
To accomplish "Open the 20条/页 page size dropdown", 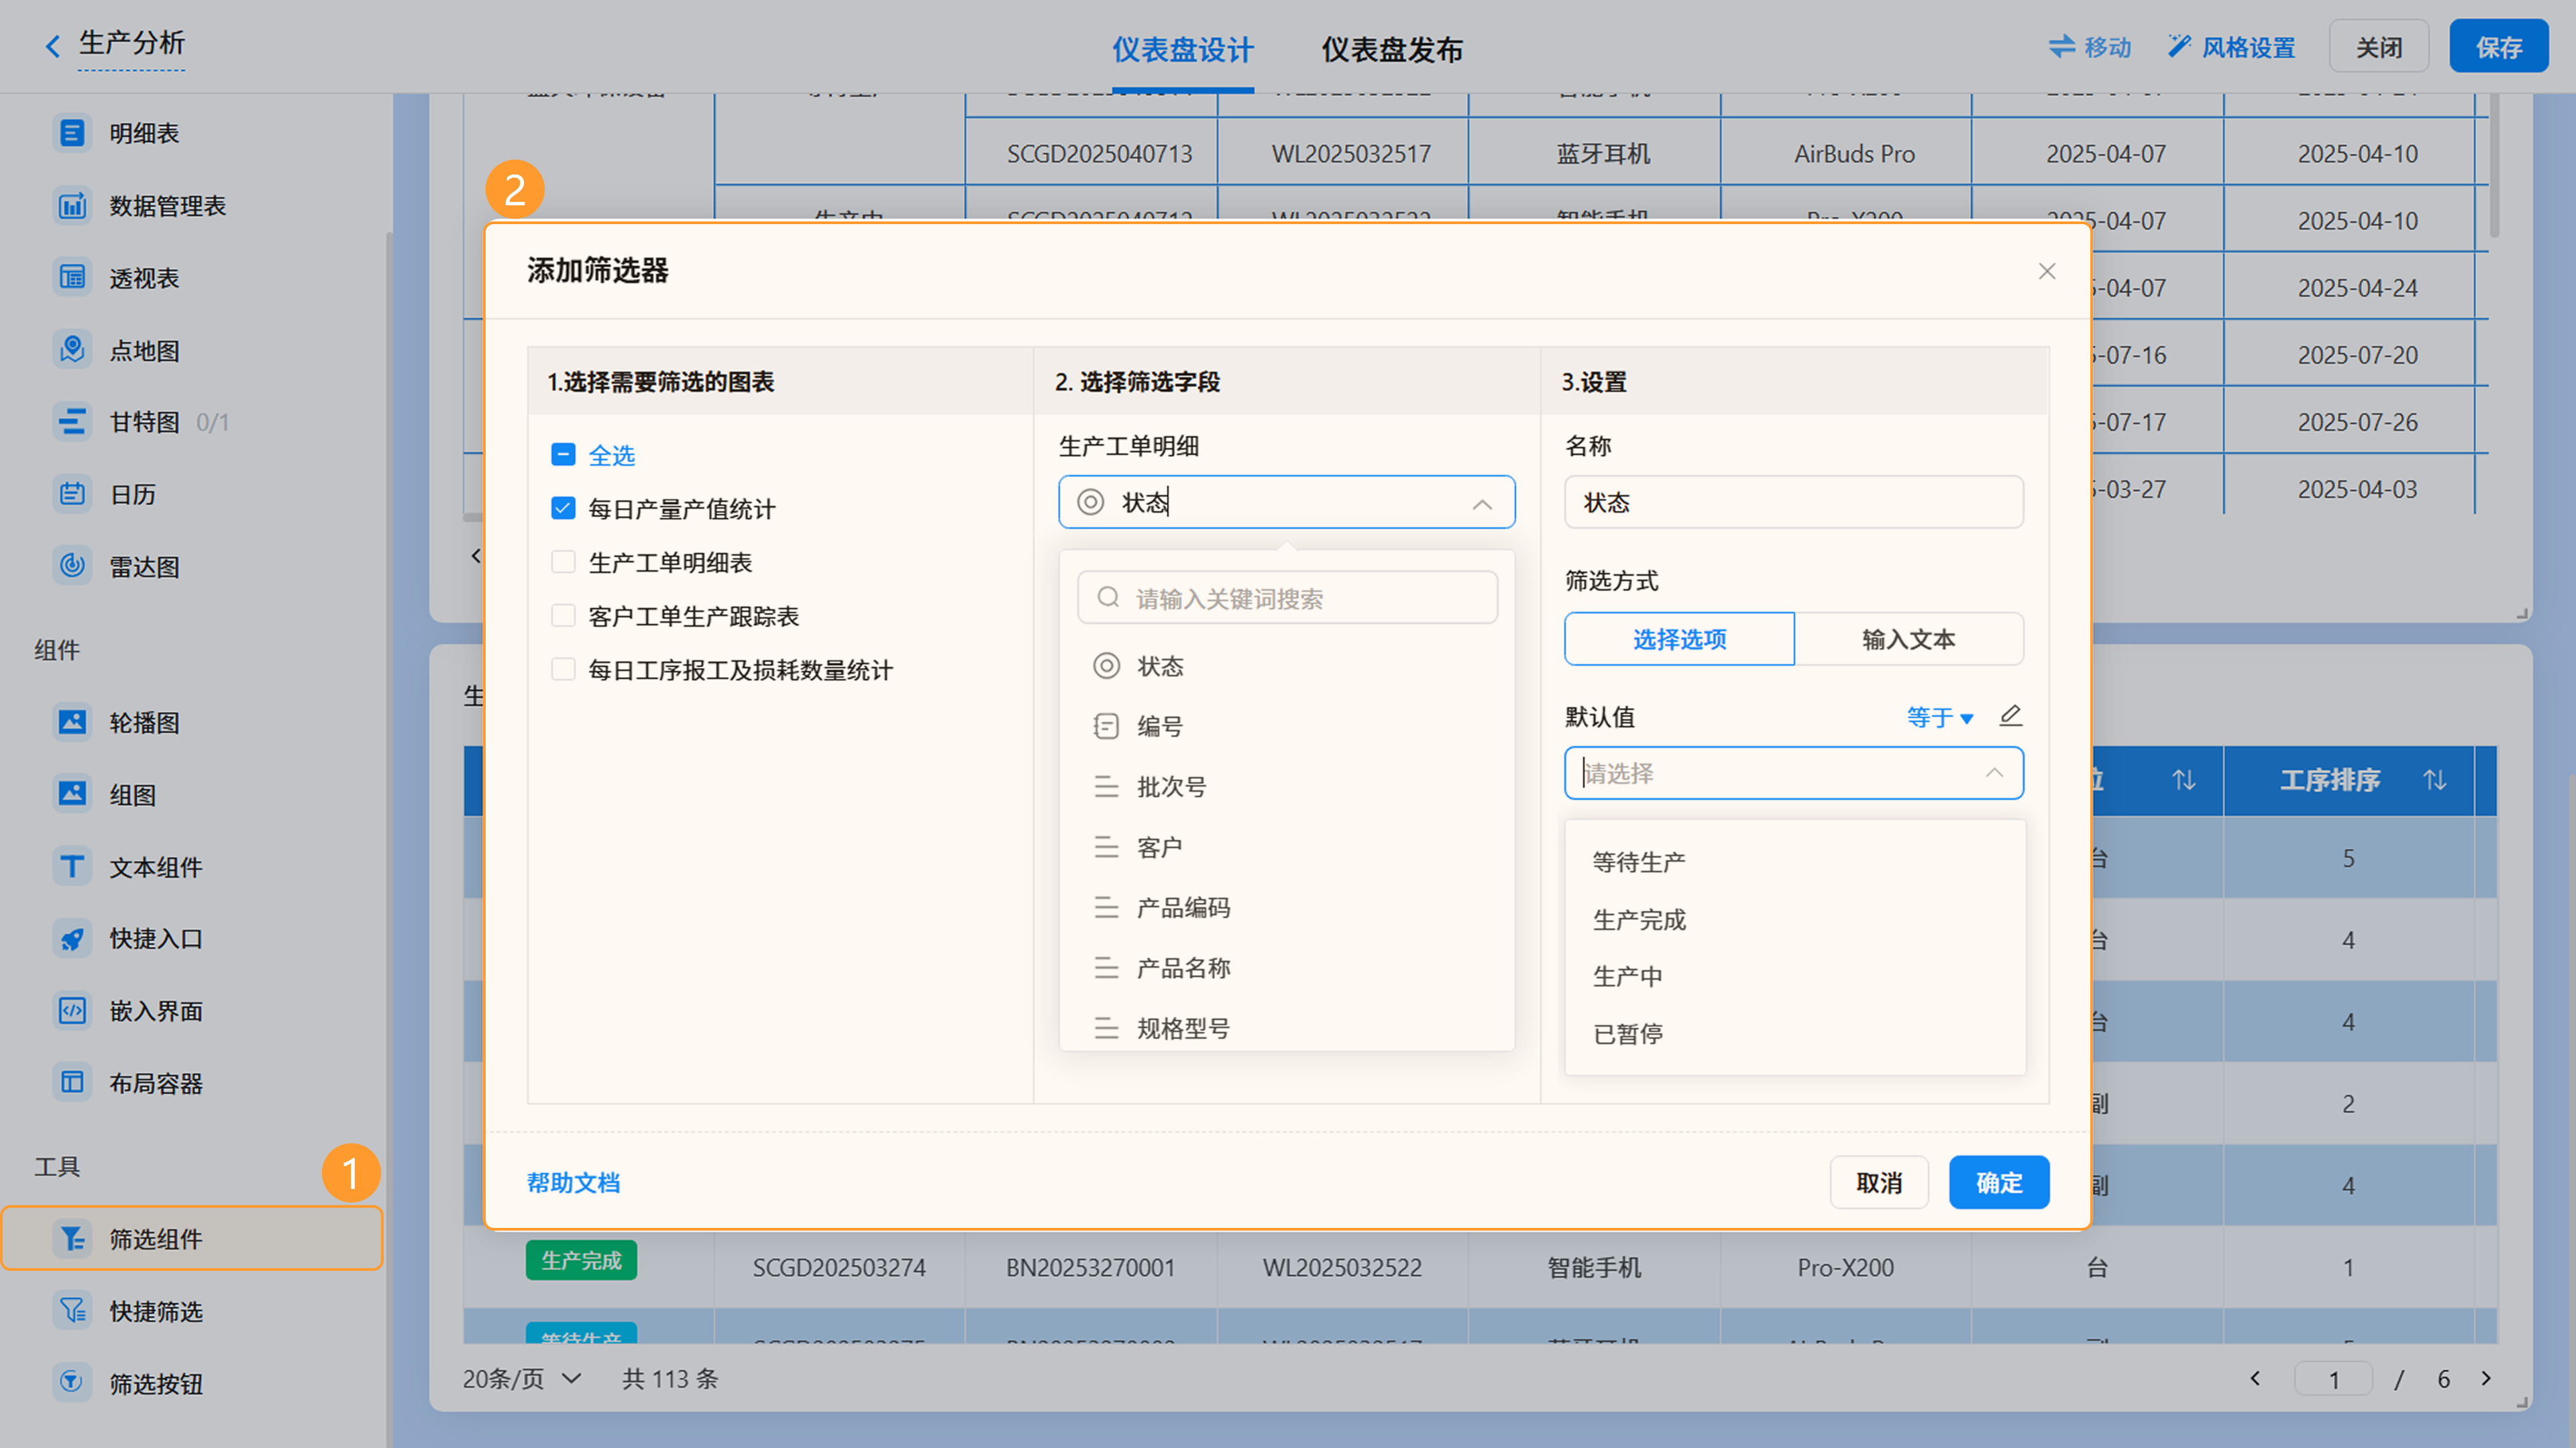I will click(x=521, y=1379).
